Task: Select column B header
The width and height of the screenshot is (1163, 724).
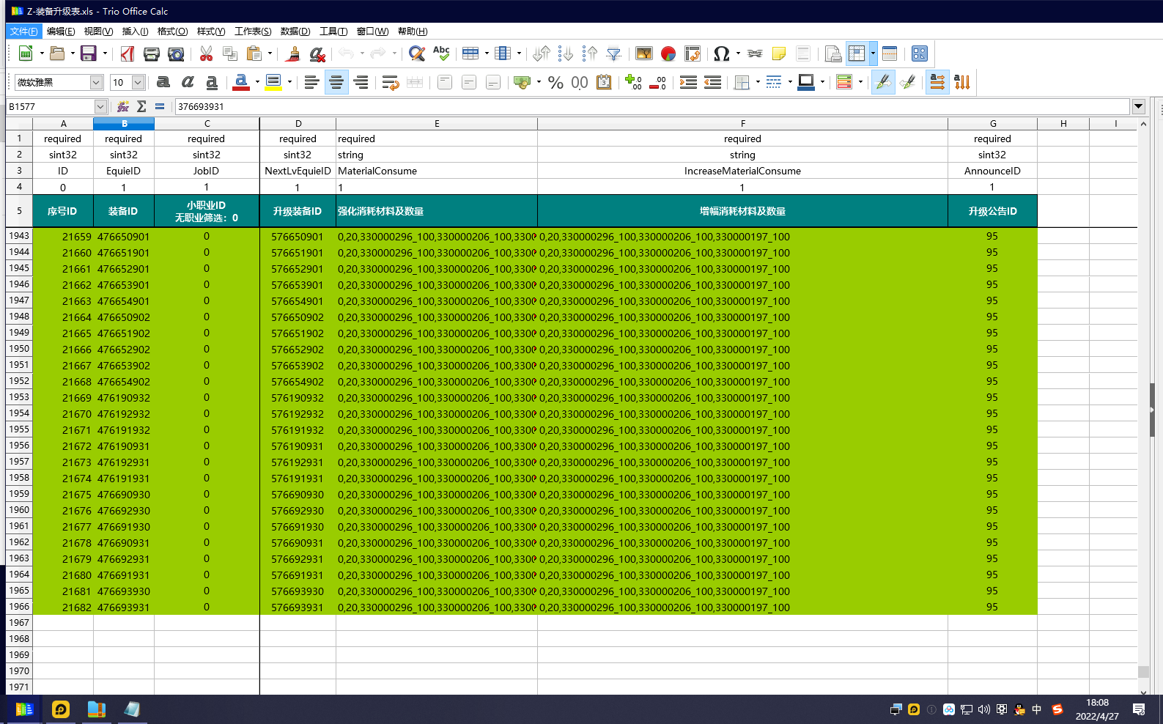Action: pos(124,124)
